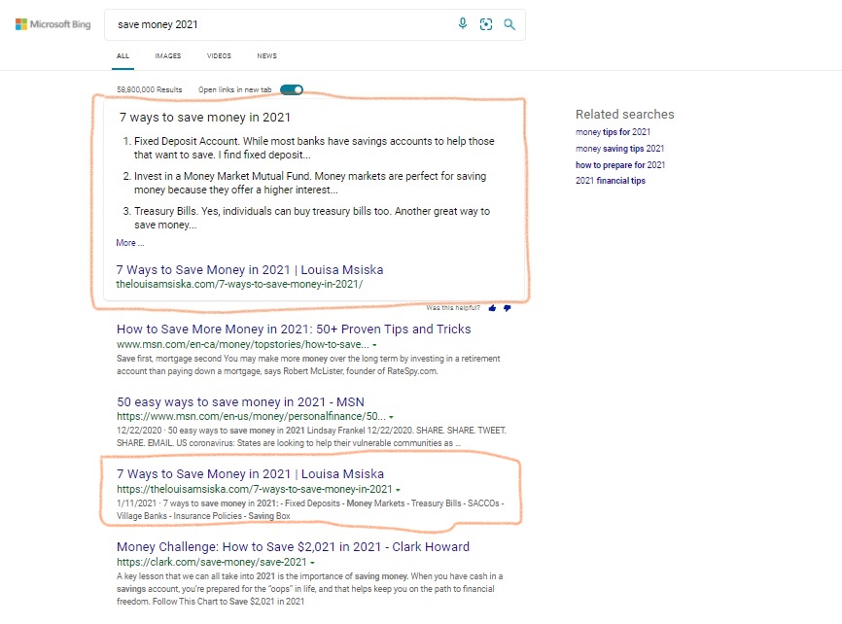Click the '12/22/2020' MSN result snippet

click(311, 437)
